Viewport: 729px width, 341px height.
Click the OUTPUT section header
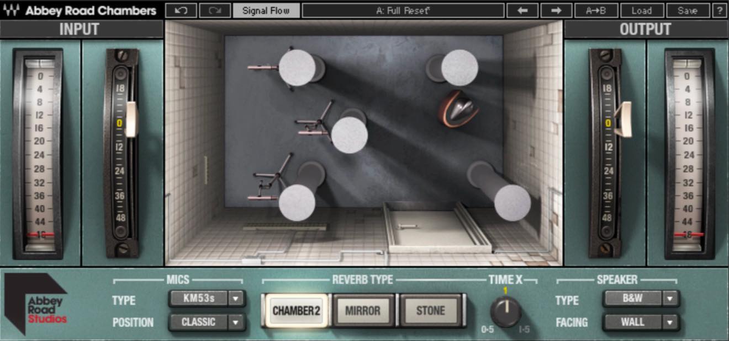tap(645, 29)
